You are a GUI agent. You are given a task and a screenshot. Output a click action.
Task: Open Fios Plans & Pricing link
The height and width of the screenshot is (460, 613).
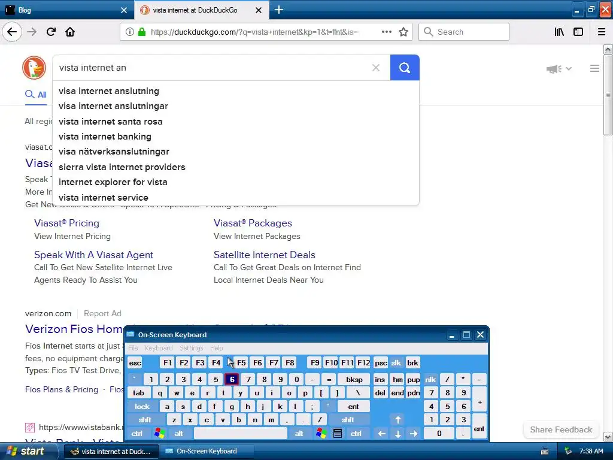point(62,389)
